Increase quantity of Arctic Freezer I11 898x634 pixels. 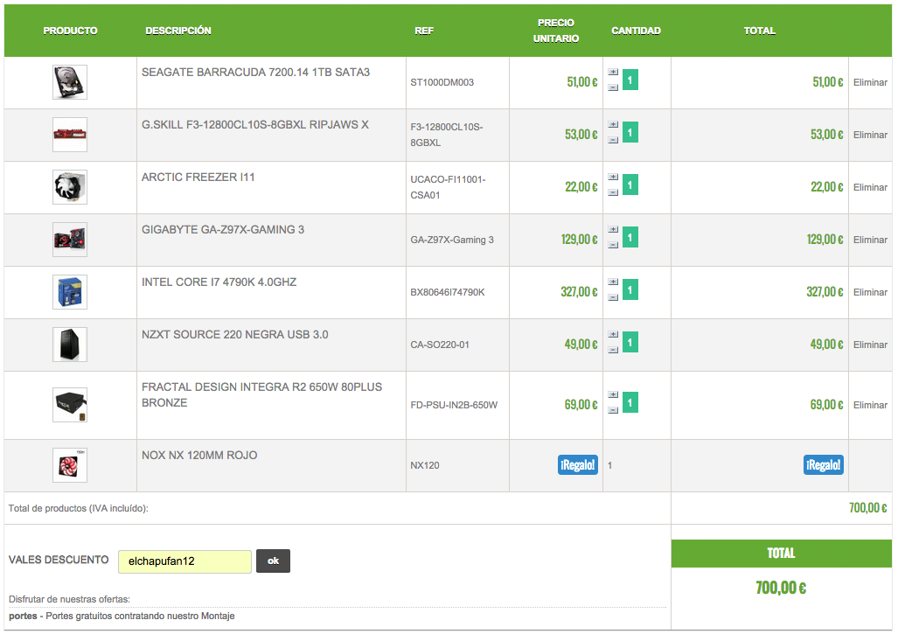click(613, 177)
